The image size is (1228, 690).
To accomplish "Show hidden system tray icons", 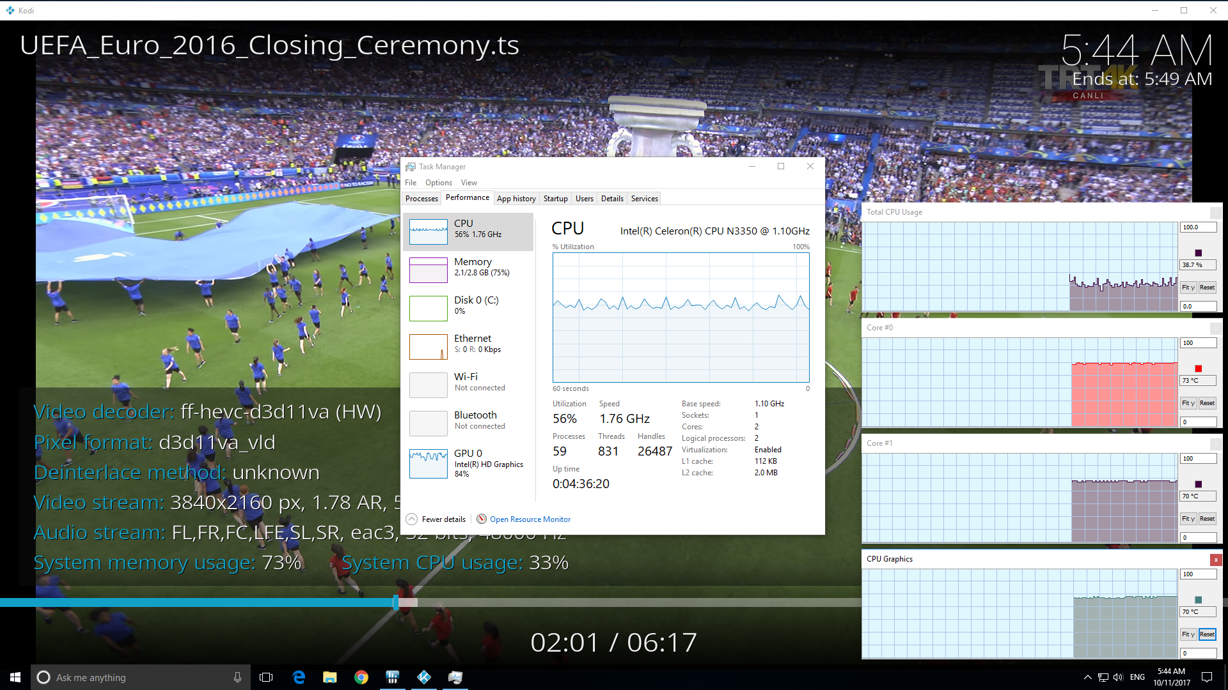I will pyautogui.click(x=1087, y=677).
